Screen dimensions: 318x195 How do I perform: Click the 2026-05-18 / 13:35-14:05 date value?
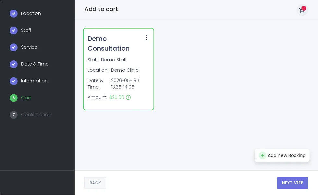(x=125, y=84)
